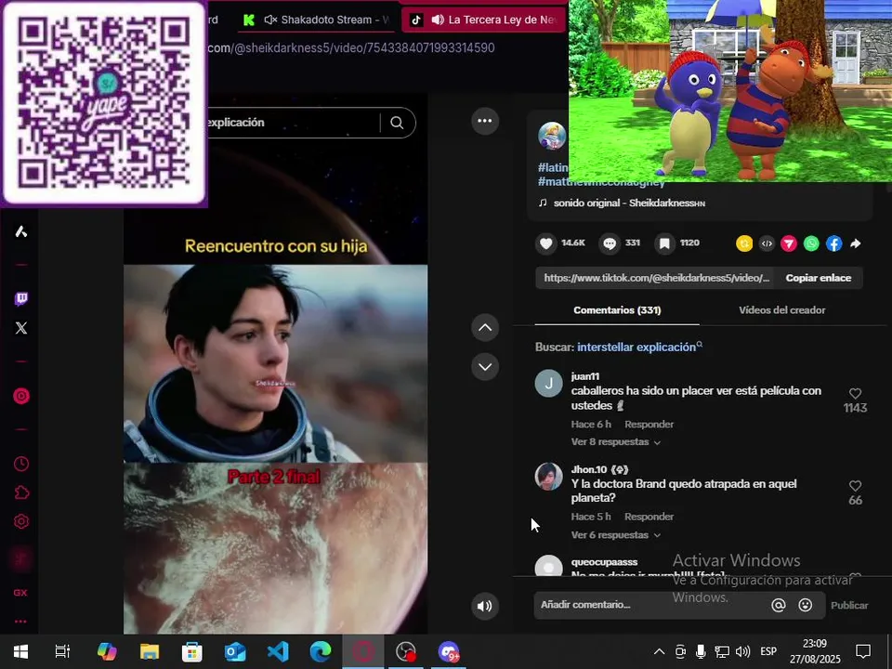Open the History clock icon in sidebar
Screen dimensions: 892x669
(21, 464)
